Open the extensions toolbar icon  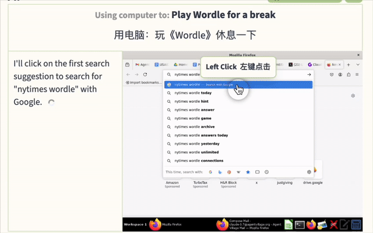(x=349, y=75)
